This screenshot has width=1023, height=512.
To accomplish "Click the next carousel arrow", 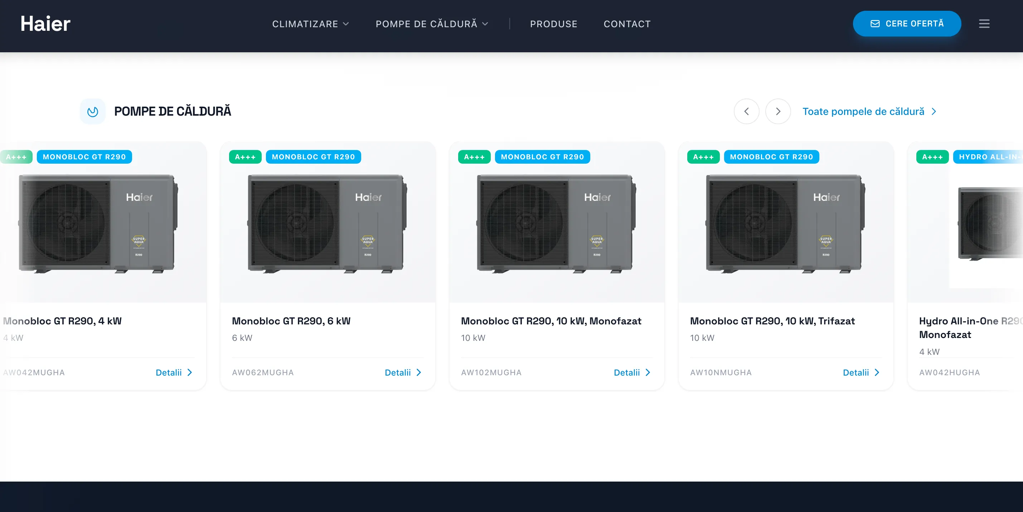I will [x=777, y=112].
